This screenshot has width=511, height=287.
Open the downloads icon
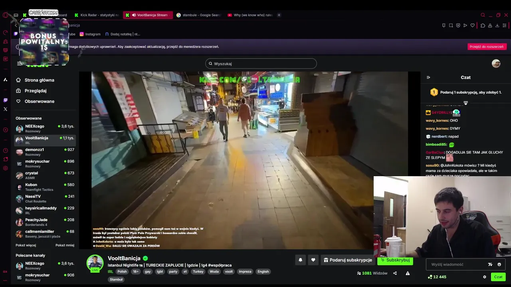(497, 26)
